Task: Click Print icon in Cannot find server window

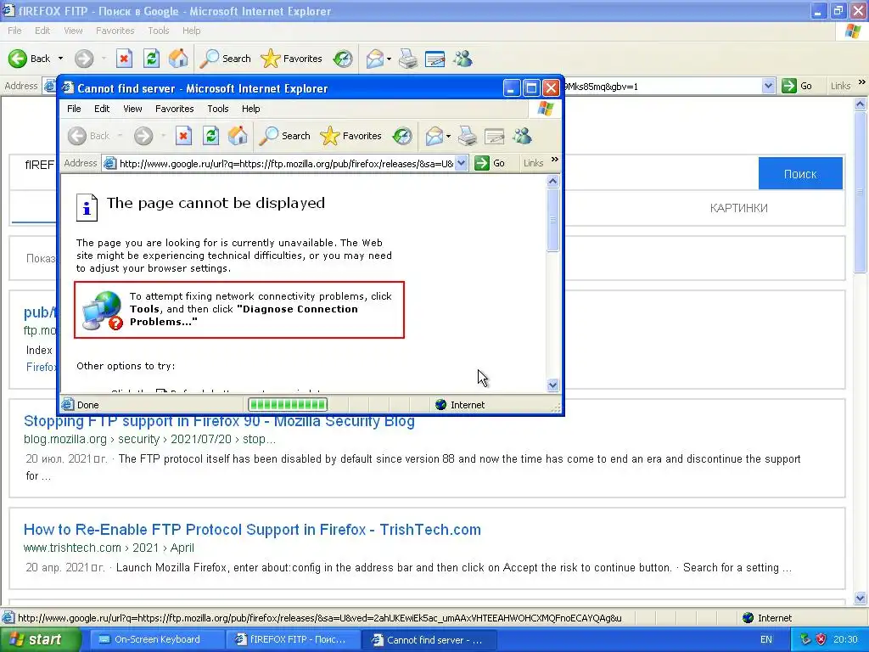Action: (x=468, y=136)
